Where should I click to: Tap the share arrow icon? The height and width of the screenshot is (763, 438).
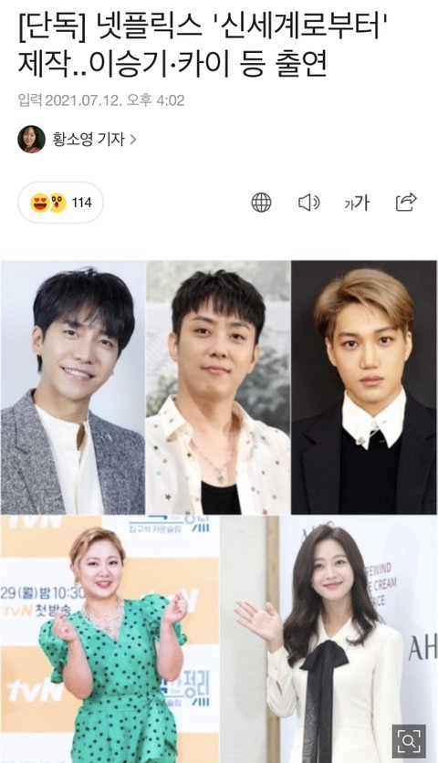tap(406, 202)
